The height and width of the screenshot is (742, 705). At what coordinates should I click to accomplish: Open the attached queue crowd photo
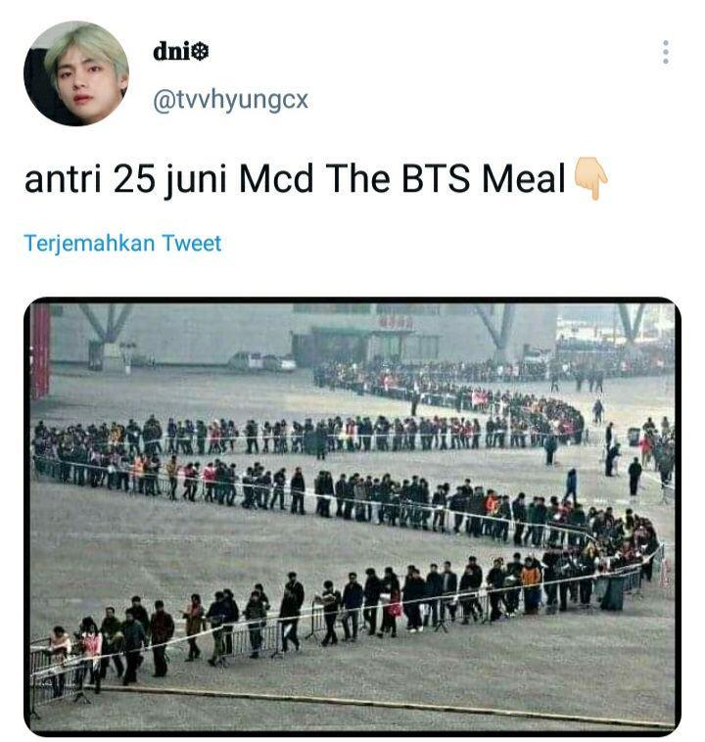352,516
